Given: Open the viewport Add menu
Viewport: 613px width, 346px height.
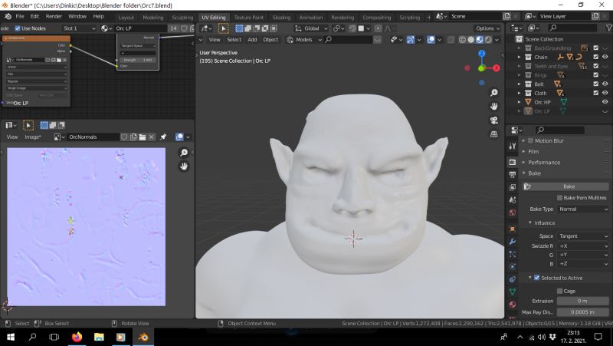Looking at the screenshot, I should [252, 40].
